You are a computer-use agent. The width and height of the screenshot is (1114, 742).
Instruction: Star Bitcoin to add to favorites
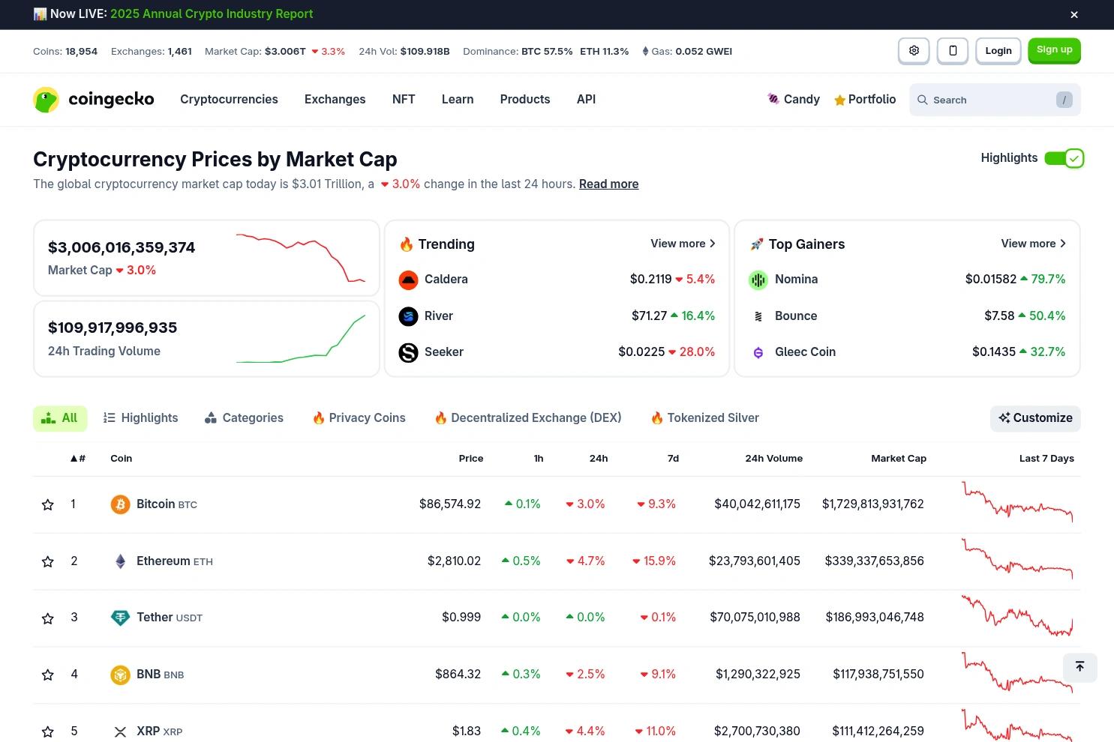point(48,504)
